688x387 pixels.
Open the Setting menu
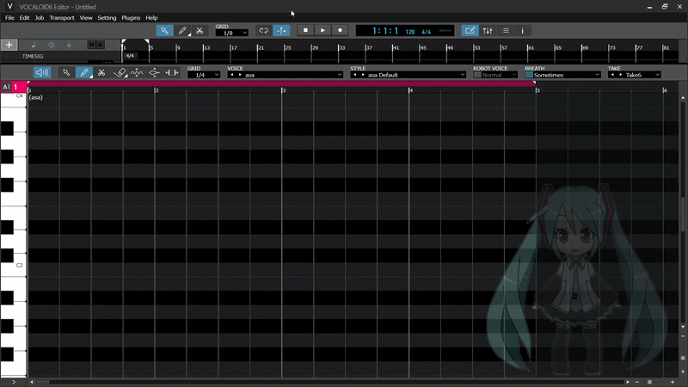click(107, 18)
